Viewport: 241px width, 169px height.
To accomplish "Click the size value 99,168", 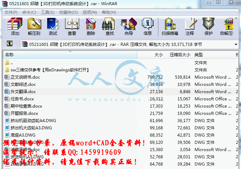I will tap(156, 128).
